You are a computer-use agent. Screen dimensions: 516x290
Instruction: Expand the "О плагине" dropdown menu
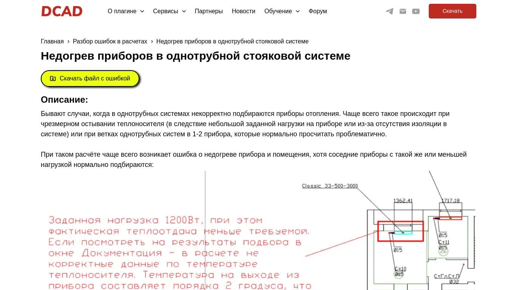tap(126, 11)
